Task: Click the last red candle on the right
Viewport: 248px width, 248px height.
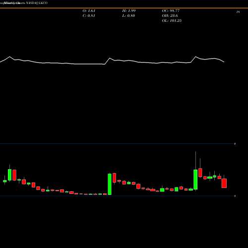Action: coord(224,183)
